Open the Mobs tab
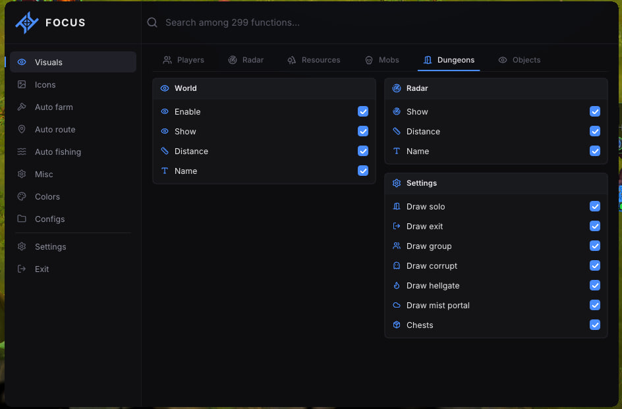Image resolution: width=622 pixels, height=409 pixels. pos(382,60)
